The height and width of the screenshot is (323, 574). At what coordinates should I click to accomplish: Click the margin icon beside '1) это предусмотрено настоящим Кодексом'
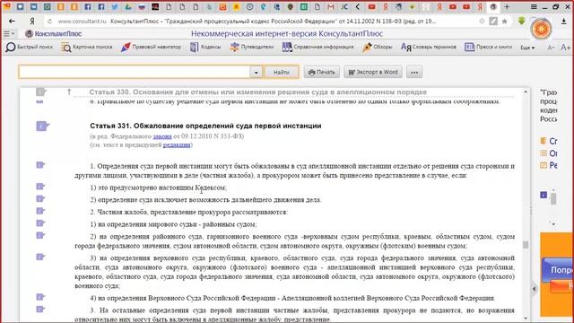[x=40, y=187]
